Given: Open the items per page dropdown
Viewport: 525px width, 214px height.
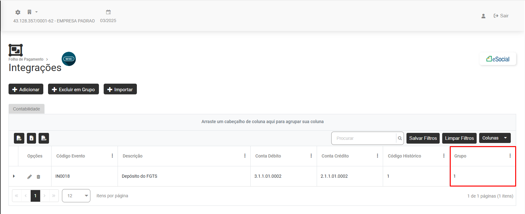Looking at the screenshot, I should click(x=76, y=196).
